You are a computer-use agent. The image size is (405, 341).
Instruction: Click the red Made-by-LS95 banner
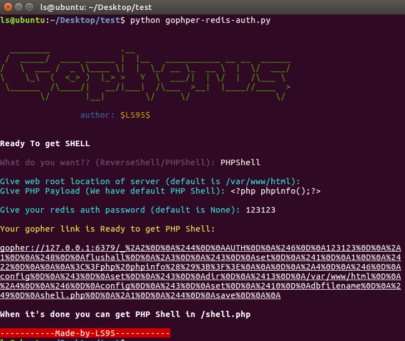85,333
